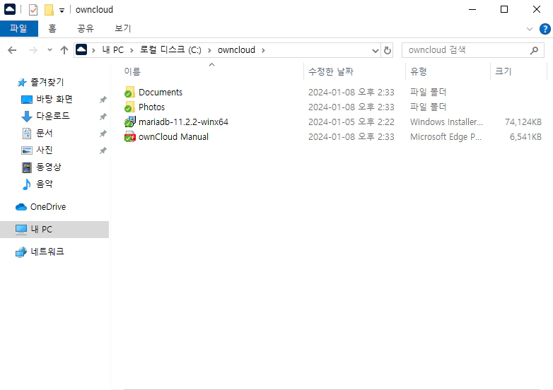The image size is (553, 390).
Task: Go up one folder level
Action: (x=64, y=50)
